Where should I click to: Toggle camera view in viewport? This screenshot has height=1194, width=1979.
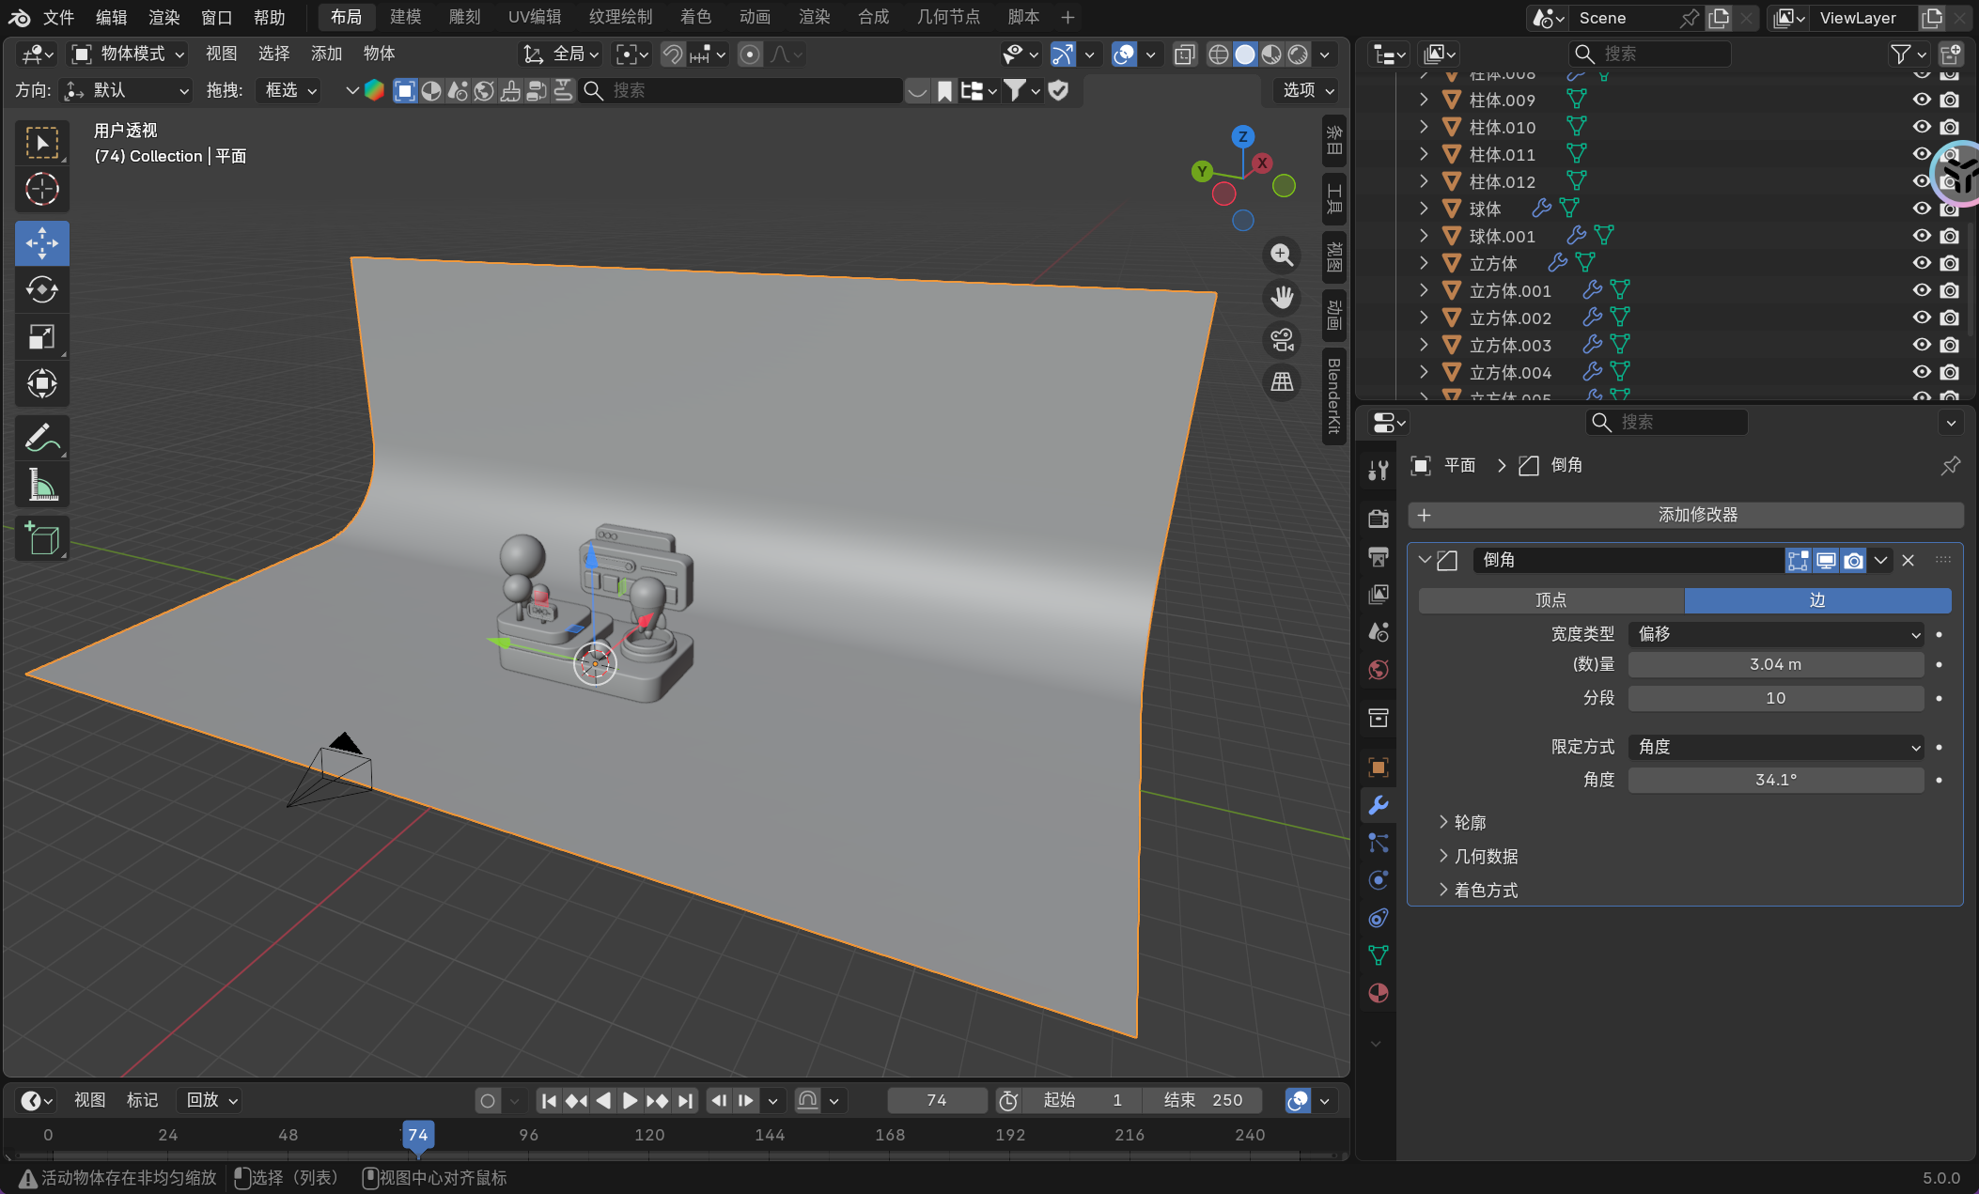point(1282,339)
